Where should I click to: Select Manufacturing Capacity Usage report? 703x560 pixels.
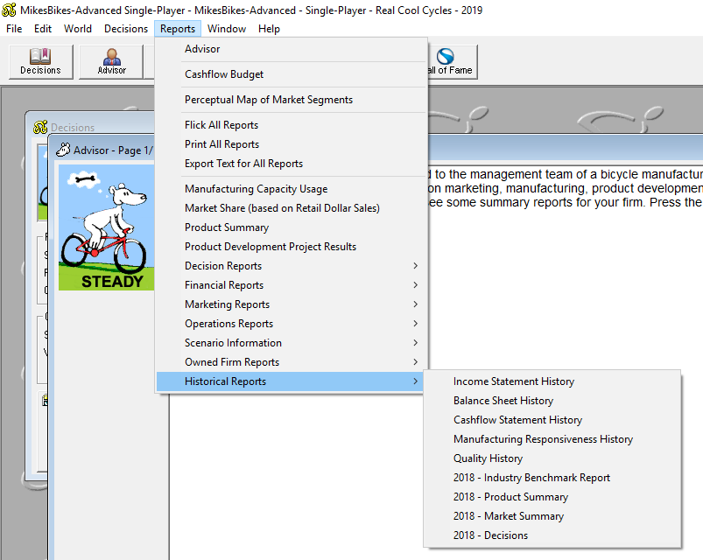tap(257, 189)
